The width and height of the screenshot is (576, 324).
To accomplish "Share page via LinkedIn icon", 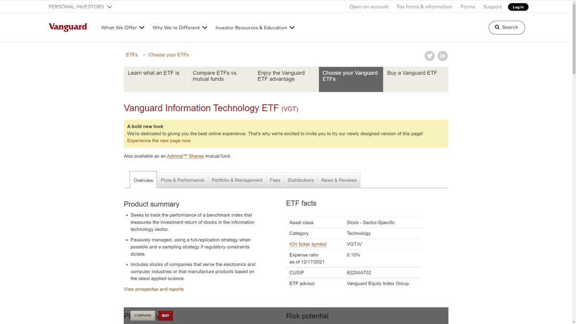I will point(443,56).
